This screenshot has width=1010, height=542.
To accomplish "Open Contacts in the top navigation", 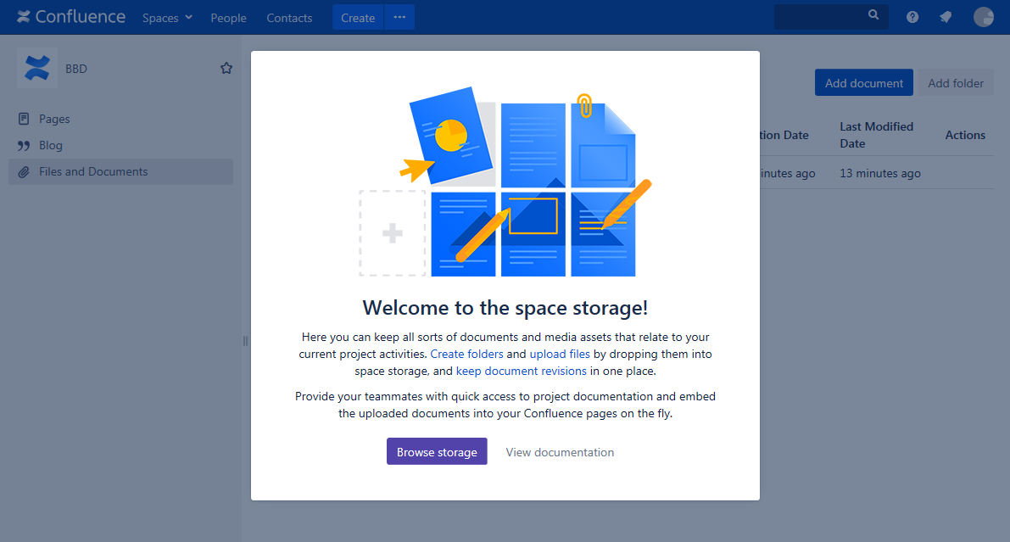I will pyautogui.click(x=289, y=18).
